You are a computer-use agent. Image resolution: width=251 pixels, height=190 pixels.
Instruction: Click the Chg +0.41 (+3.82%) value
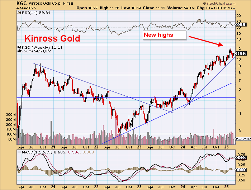[214, 8]
